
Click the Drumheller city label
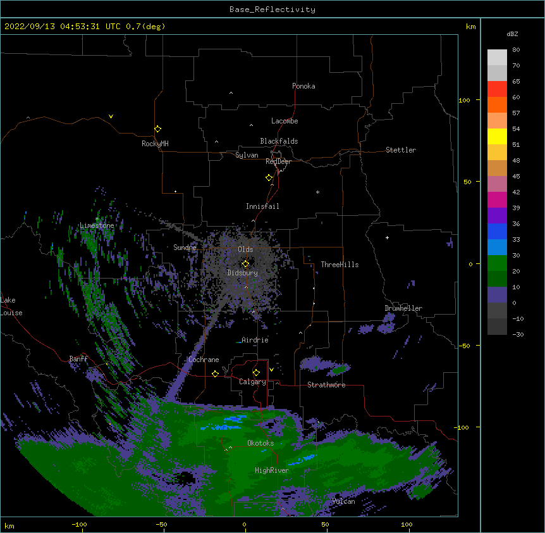403,308
